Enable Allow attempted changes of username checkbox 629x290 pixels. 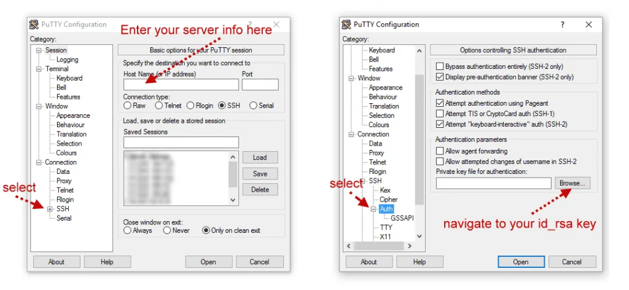click(440, 162)
